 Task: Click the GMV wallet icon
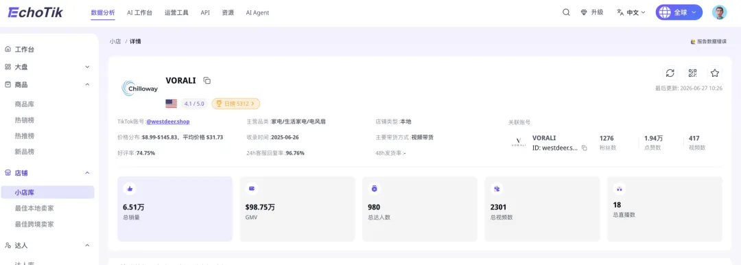click(252, 188)
